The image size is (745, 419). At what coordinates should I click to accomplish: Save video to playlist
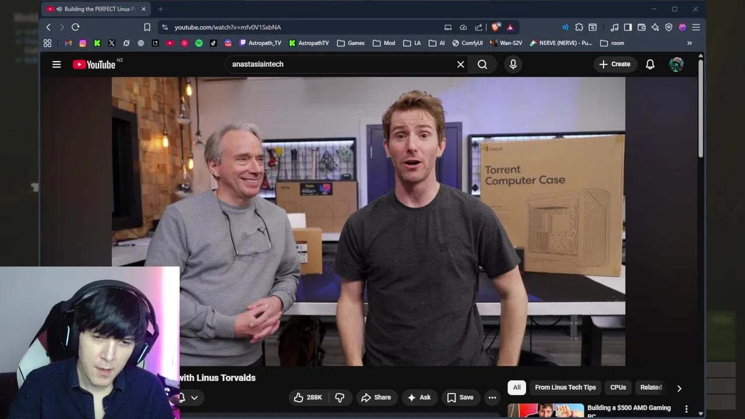pyautogui.click(x=460, y=397)
